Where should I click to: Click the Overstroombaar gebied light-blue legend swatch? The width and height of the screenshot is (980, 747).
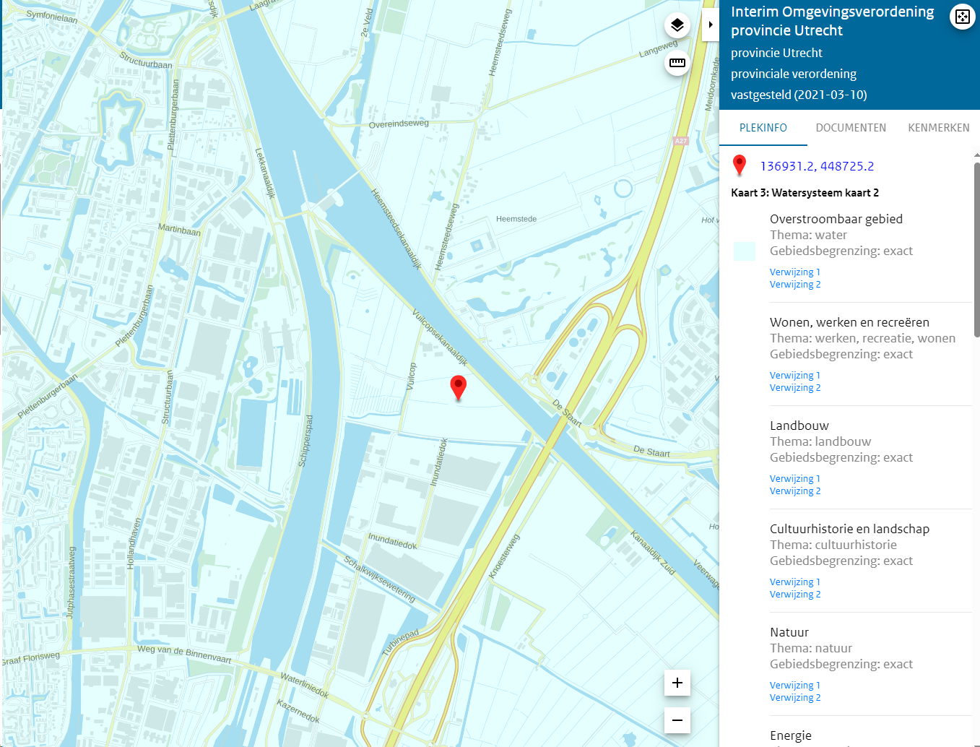pyautogui.click(x=745, y=251)
